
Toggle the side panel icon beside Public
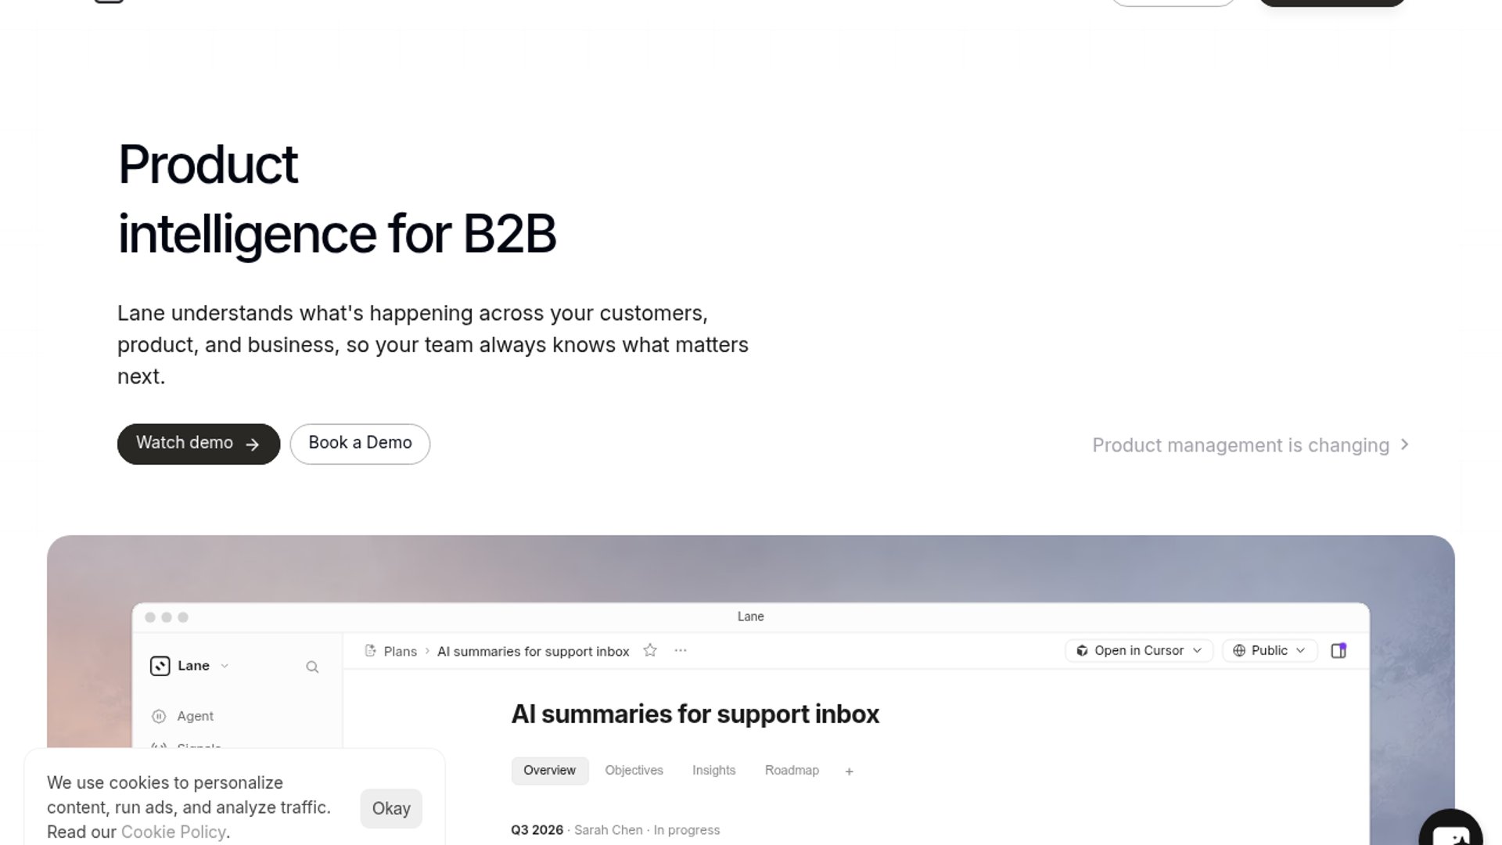point(1339,650)
